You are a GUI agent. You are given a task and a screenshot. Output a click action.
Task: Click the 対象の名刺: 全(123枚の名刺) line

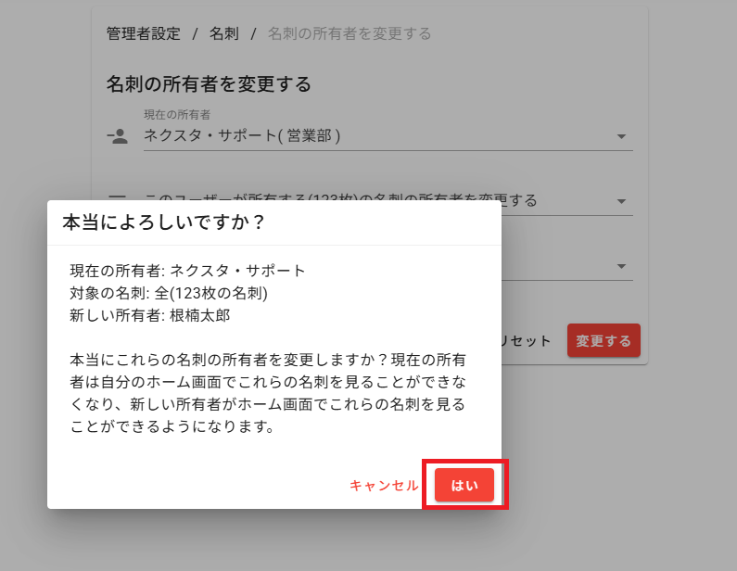click(169, 293)
